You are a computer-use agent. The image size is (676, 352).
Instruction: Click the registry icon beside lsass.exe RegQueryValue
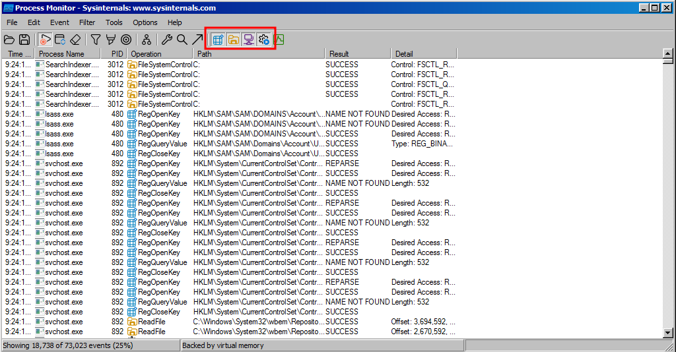pos(132,144)
